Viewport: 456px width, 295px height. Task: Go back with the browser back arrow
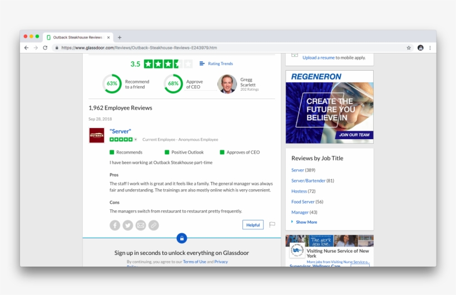(x=27, y=48)
